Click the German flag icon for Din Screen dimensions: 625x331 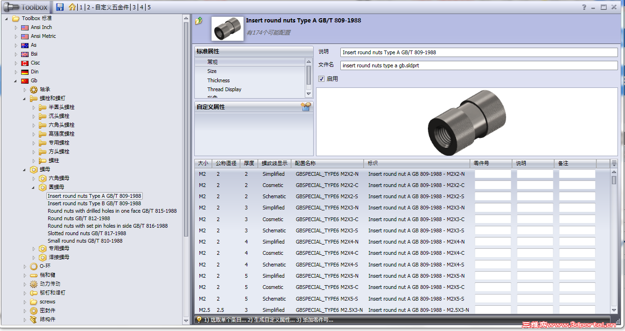25,72
